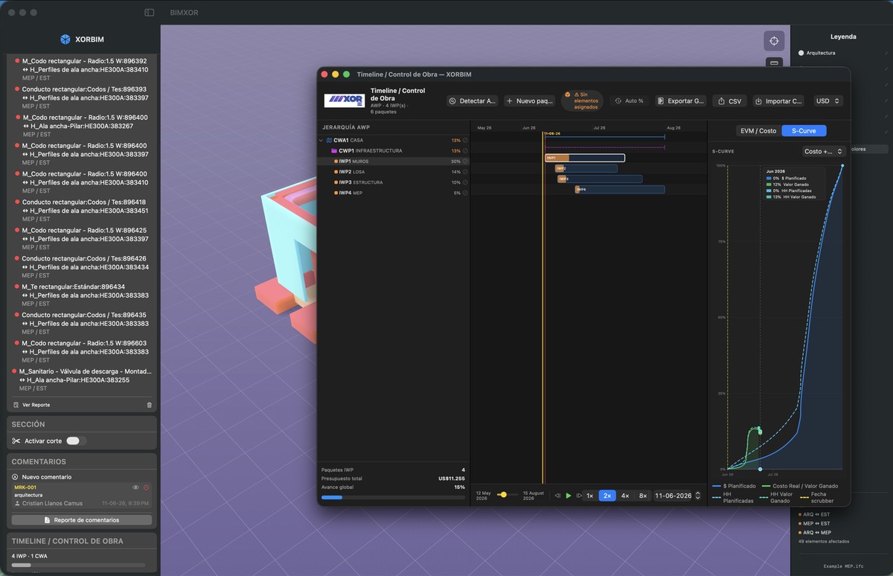This screenshot has height=576, width=893.
Task: Step forward in timeline playback
Action: (578, 496)
